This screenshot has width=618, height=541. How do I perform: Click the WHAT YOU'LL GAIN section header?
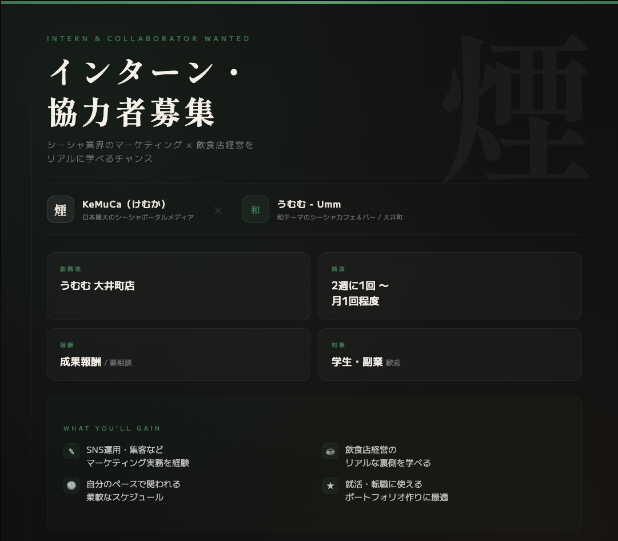(x=111, y=428)
